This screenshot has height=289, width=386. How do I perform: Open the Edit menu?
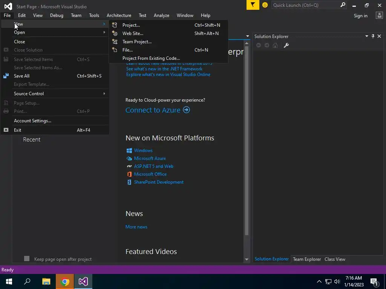click(x=21, y=15)
